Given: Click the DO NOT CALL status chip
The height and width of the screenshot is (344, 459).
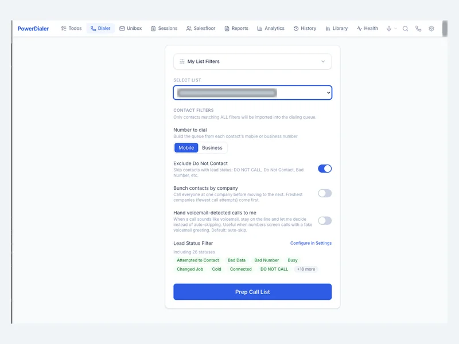Looking at the screenshot, I should (x=274, y=269).
